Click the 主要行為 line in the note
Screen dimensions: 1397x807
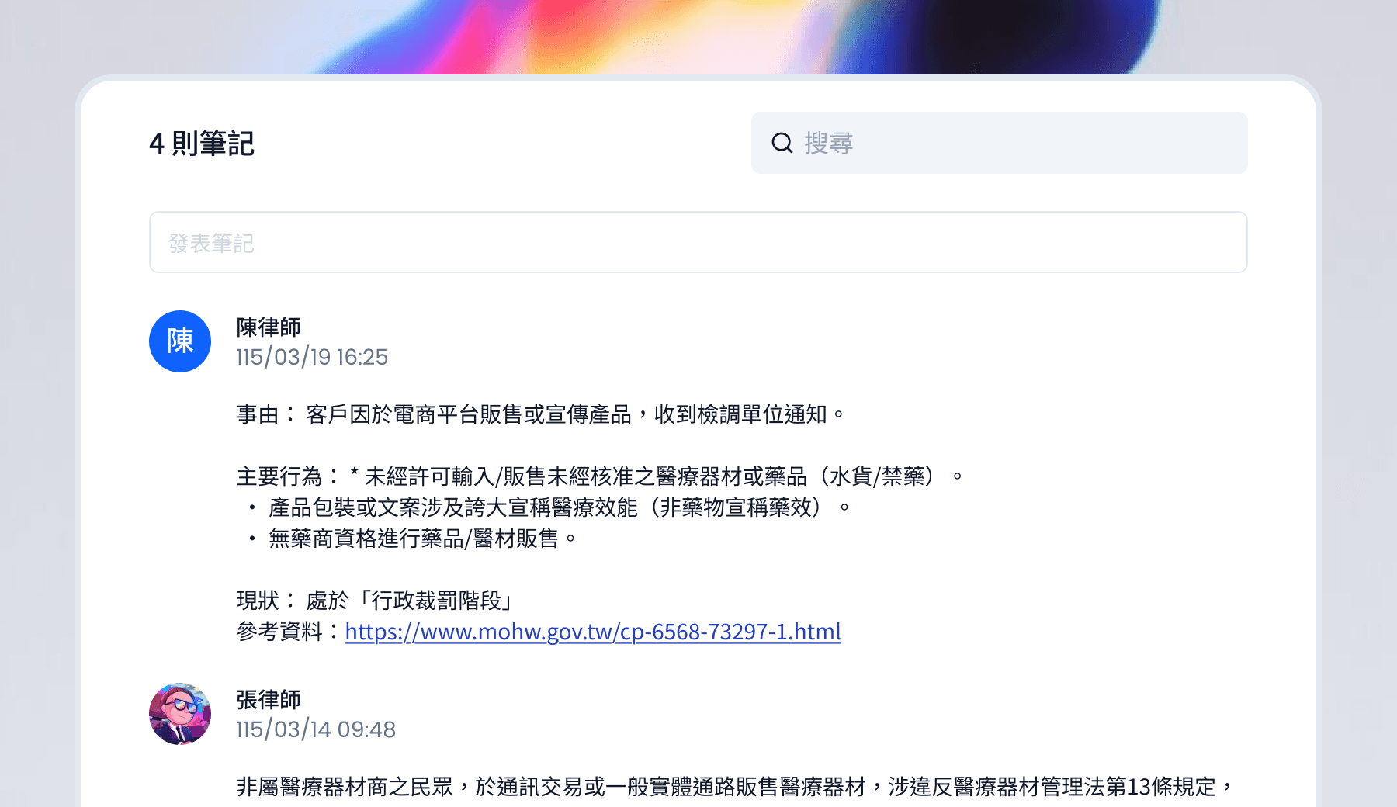point(600,476)
